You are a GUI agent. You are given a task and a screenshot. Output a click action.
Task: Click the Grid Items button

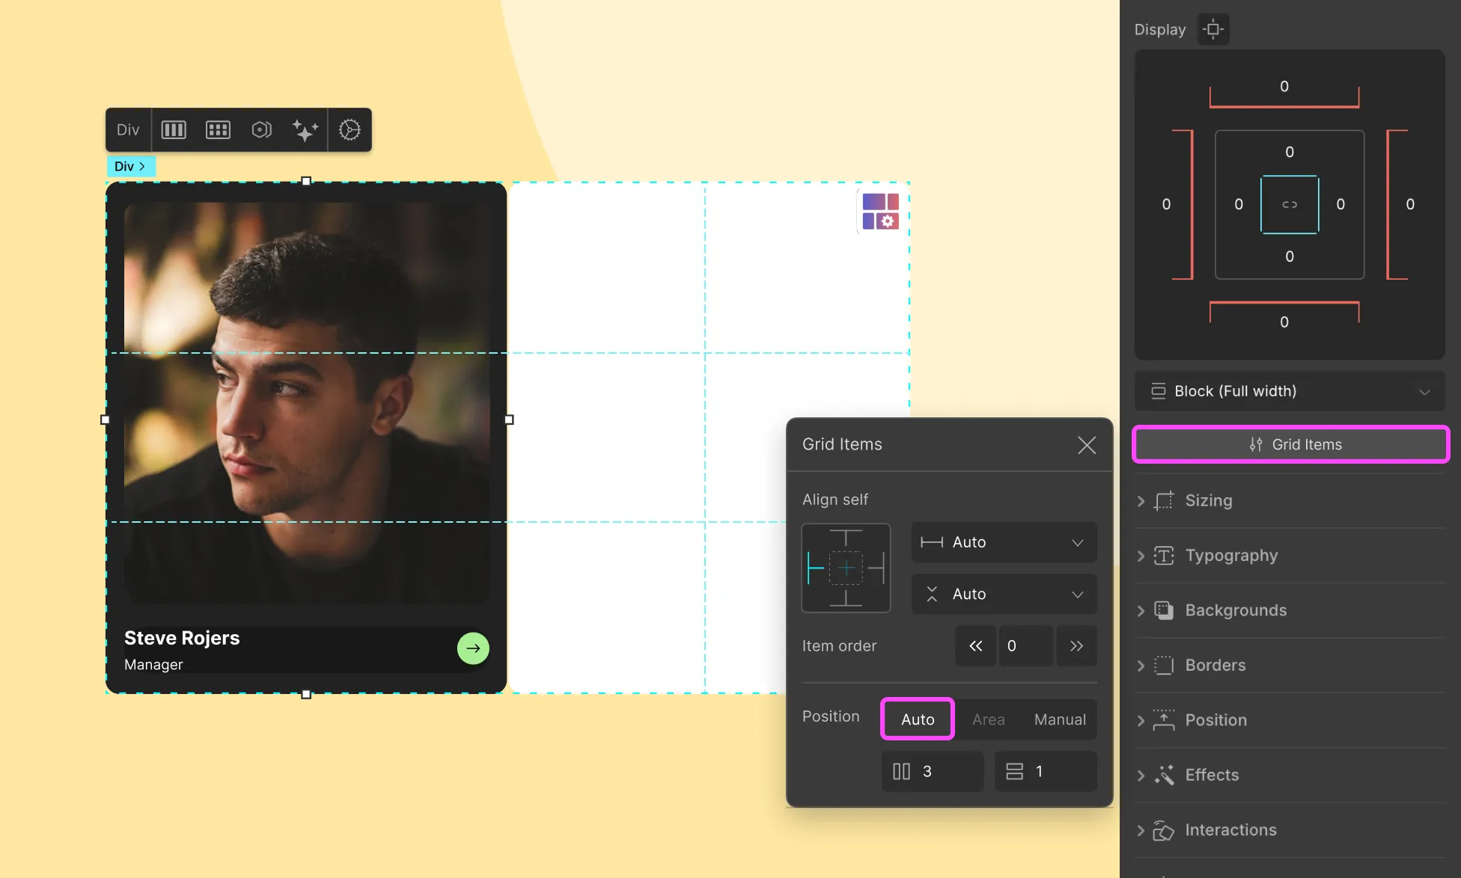(1291, 444)
